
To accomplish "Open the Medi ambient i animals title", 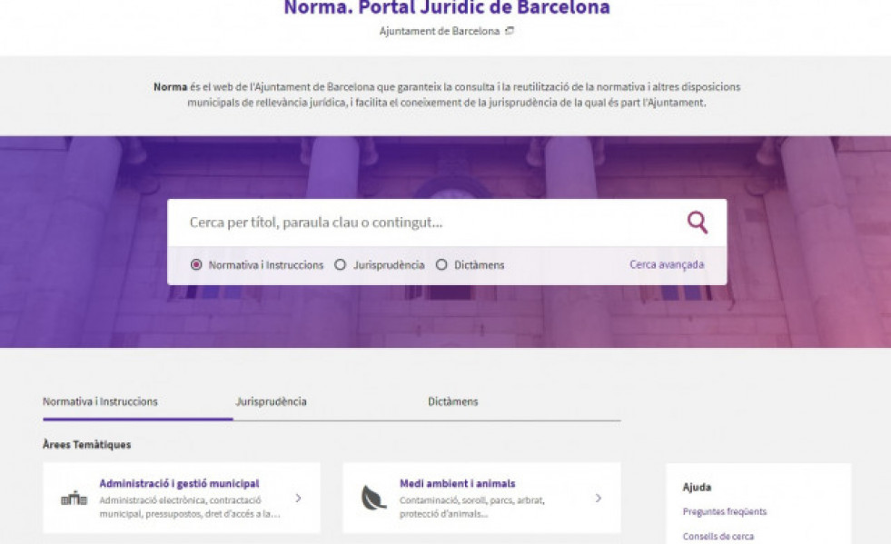I will point(457,483).
